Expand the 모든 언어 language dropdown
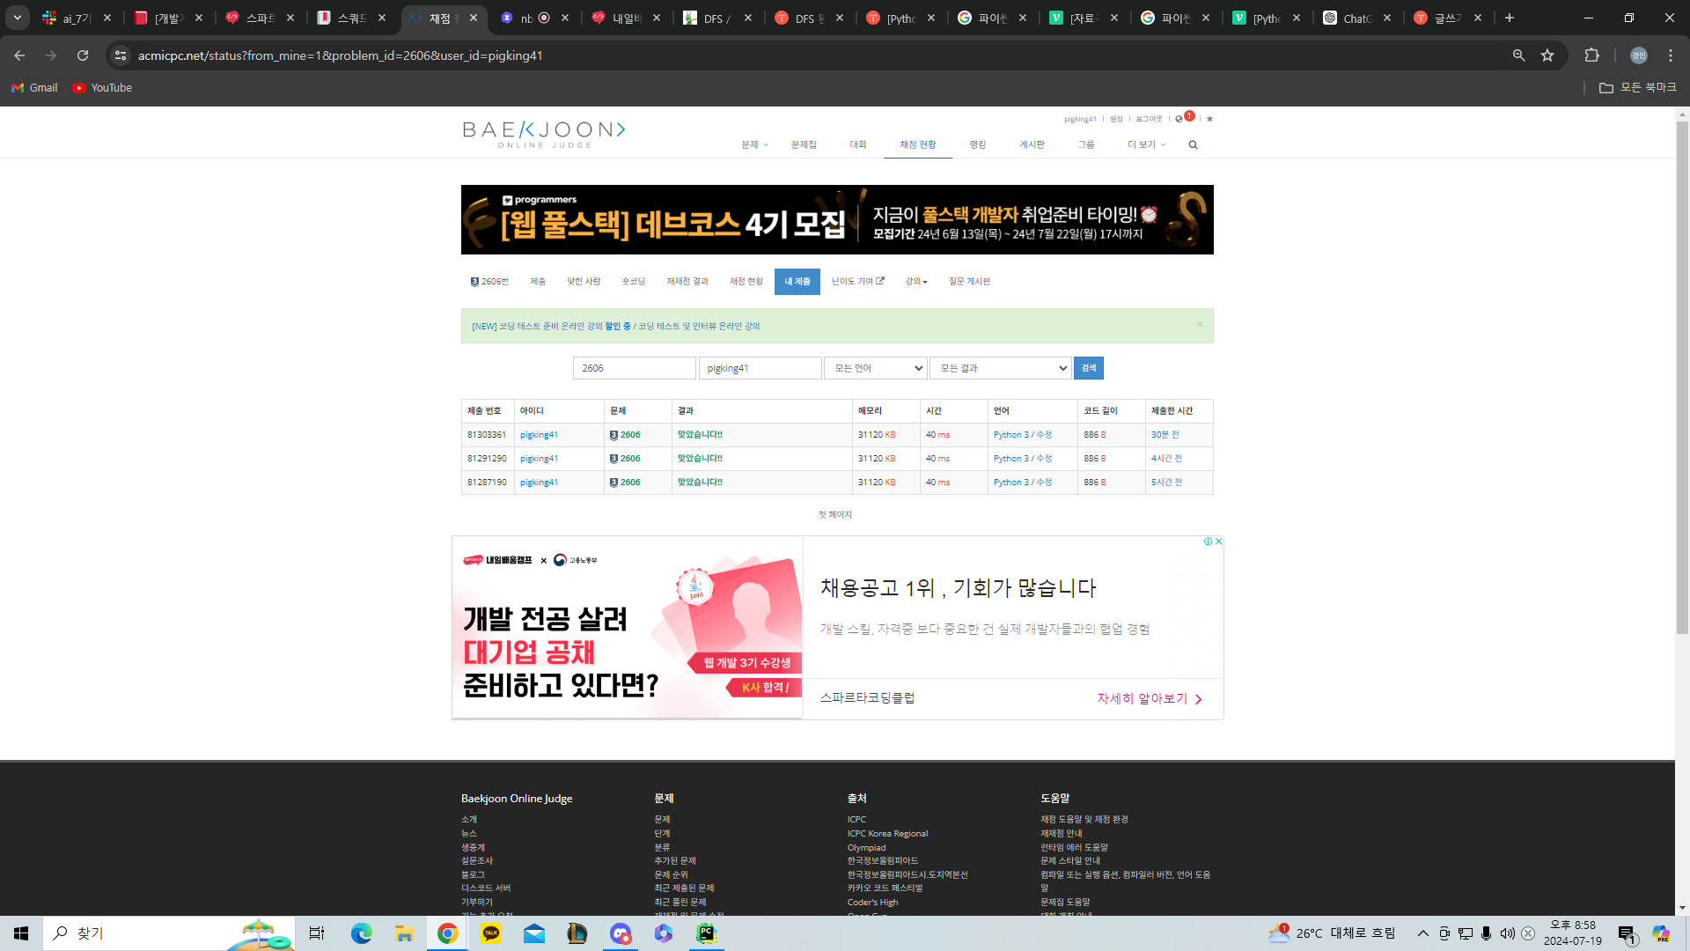Screen dimensions: 1690x951 [875, 368]
